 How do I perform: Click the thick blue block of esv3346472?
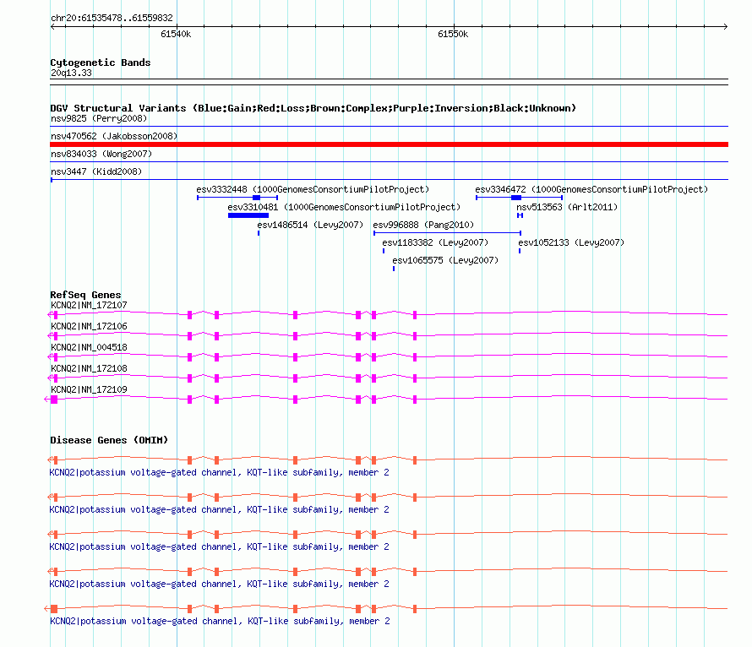516,198
